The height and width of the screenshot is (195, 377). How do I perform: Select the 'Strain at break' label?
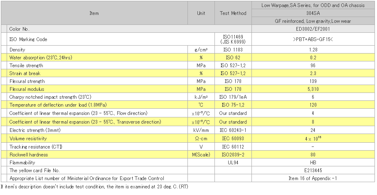[25, 73]
